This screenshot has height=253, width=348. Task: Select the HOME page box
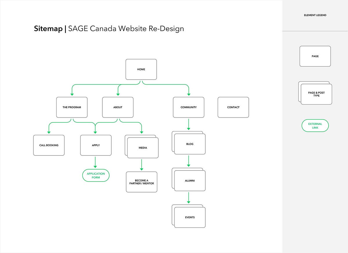[x=141, y=69]
